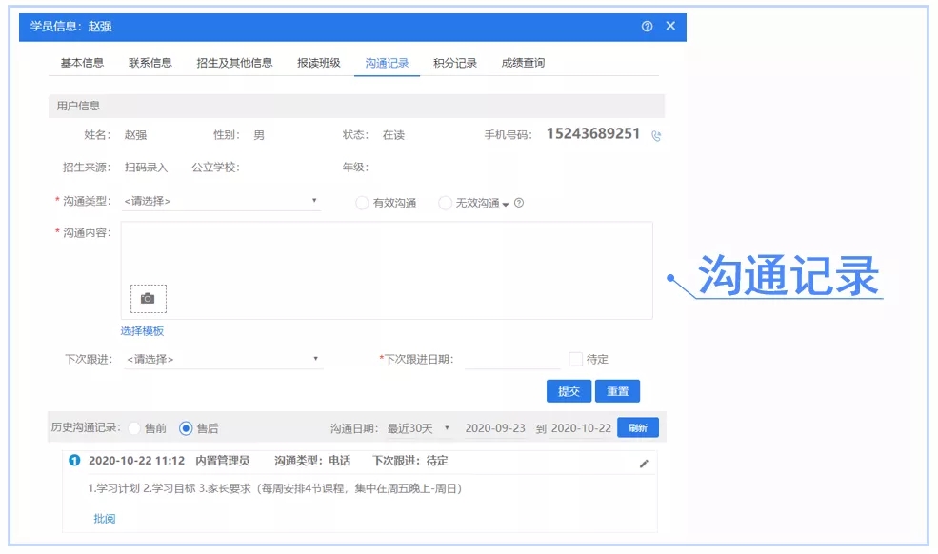The height and width of the screenshot is (554, 938).
Task: Switch to the 报读班级 tab
Action: tap(323, 62)
